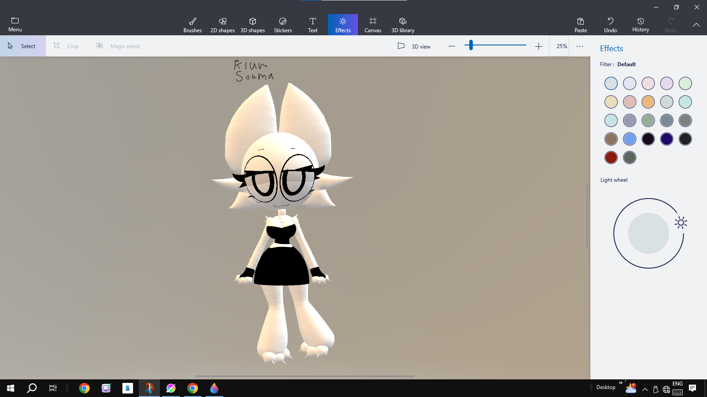Click the Select tool button

pos(23,46)
